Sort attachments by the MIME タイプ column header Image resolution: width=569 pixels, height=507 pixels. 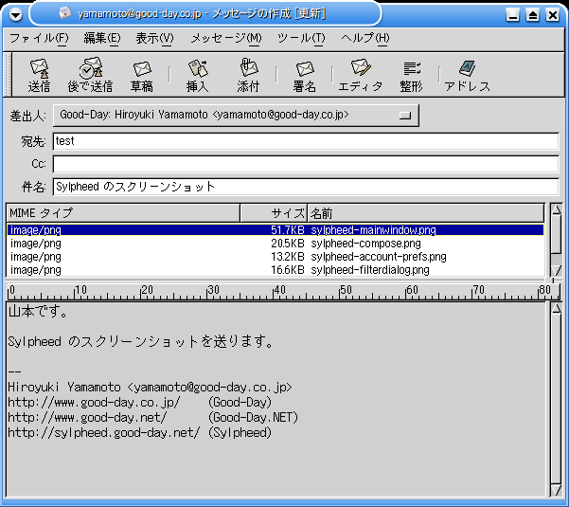pos(123,213)
